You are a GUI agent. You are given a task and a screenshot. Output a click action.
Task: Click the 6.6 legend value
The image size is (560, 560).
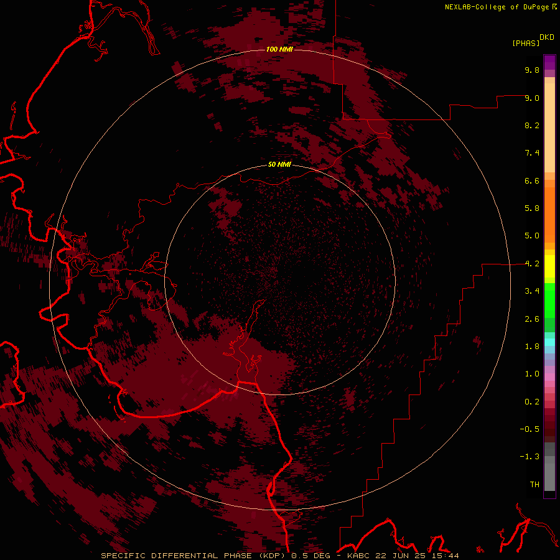(x=532, y=180)
